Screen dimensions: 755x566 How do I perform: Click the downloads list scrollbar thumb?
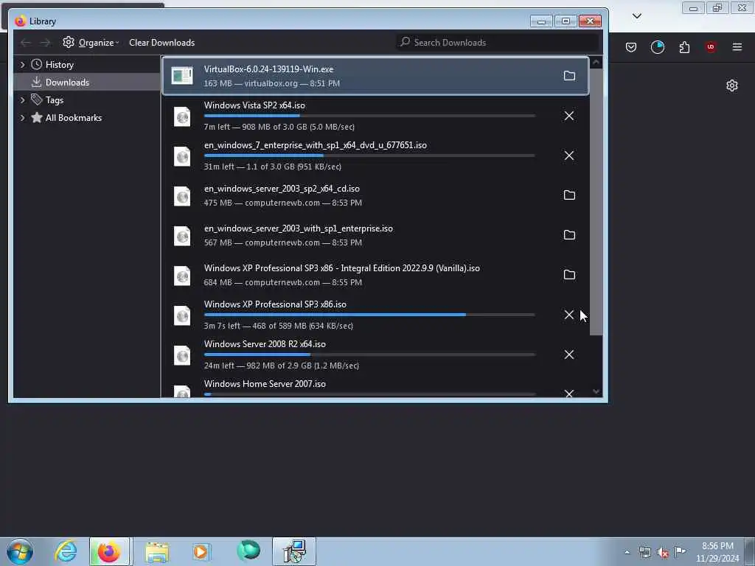point(596,202)
